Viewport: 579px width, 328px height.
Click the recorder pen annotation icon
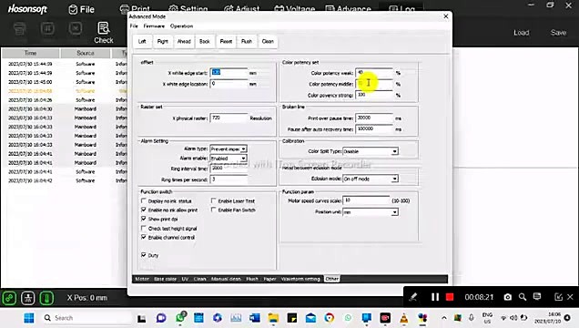pyautogui.click(x=413, y=297)
